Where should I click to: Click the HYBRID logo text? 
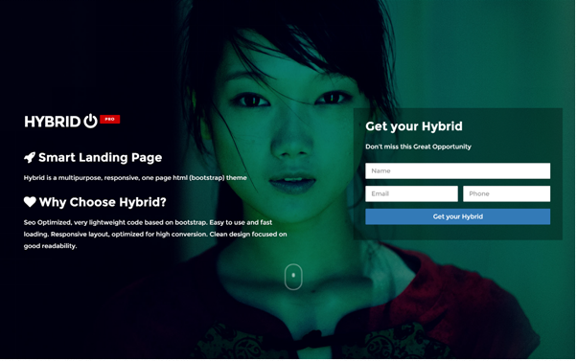53,122
